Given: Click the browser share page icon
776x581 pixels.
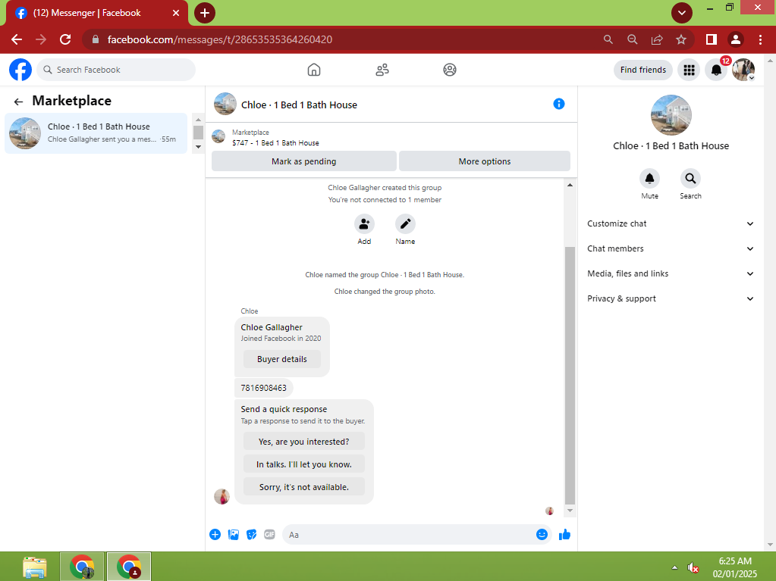Looking at the screenshot, I should pos(657,39).
